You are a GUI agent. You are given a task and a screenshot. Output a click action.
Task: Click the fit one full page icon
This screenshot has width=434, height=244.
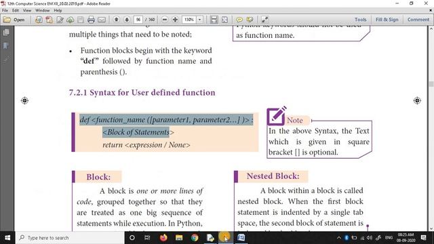tap(224, 20)
